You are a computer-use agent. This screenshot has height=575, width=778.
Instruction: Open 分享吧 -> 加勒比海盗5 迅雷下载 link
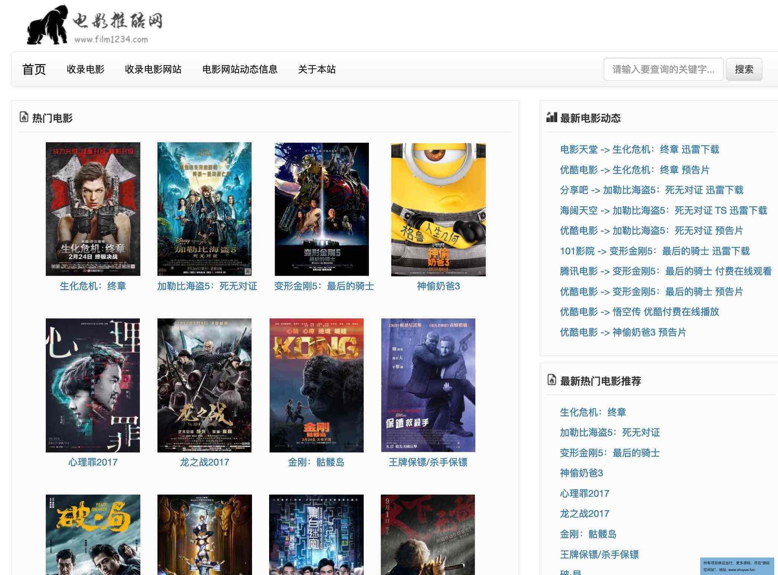pyautogui.click(x=651, y=190)
